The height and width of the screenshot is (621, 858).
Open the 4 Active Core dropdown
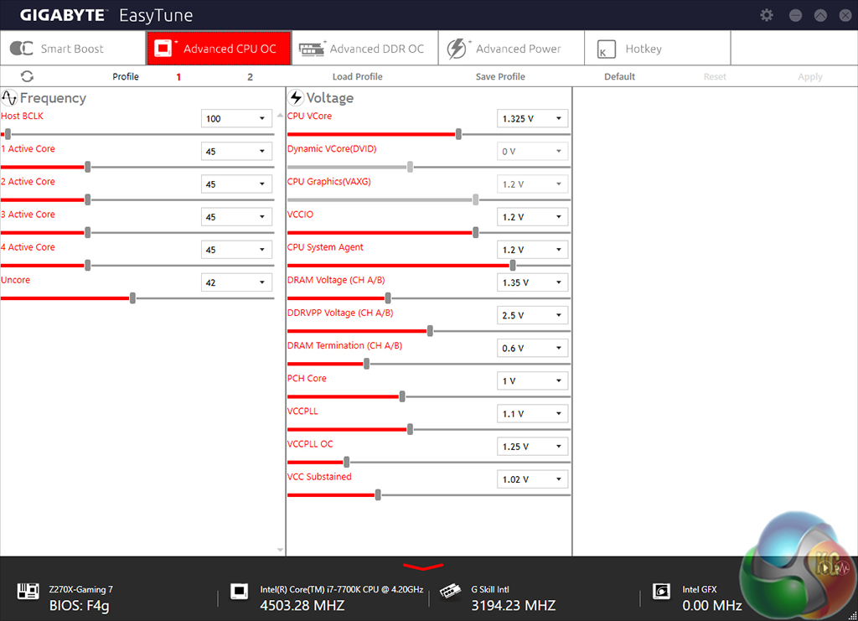237,250
